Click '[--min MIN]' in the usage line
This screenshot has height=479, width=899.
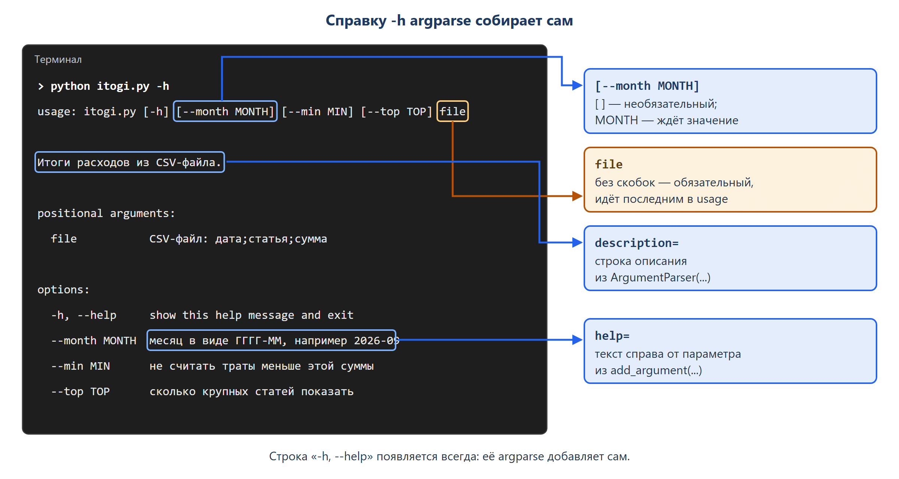tap(318, 112)
